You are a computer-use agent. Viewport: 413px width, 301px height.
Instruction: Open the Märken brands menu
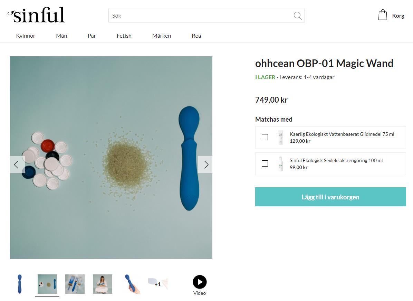pos(162,36)
